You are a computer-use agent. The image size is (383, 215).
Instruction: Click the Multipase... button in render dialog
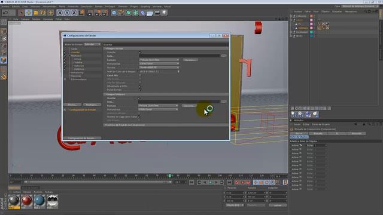92,105
